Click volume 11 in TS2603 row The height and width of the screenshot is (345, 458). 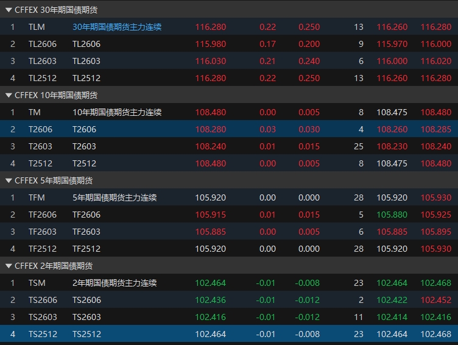pyautogui.click(x=359, y=317)
